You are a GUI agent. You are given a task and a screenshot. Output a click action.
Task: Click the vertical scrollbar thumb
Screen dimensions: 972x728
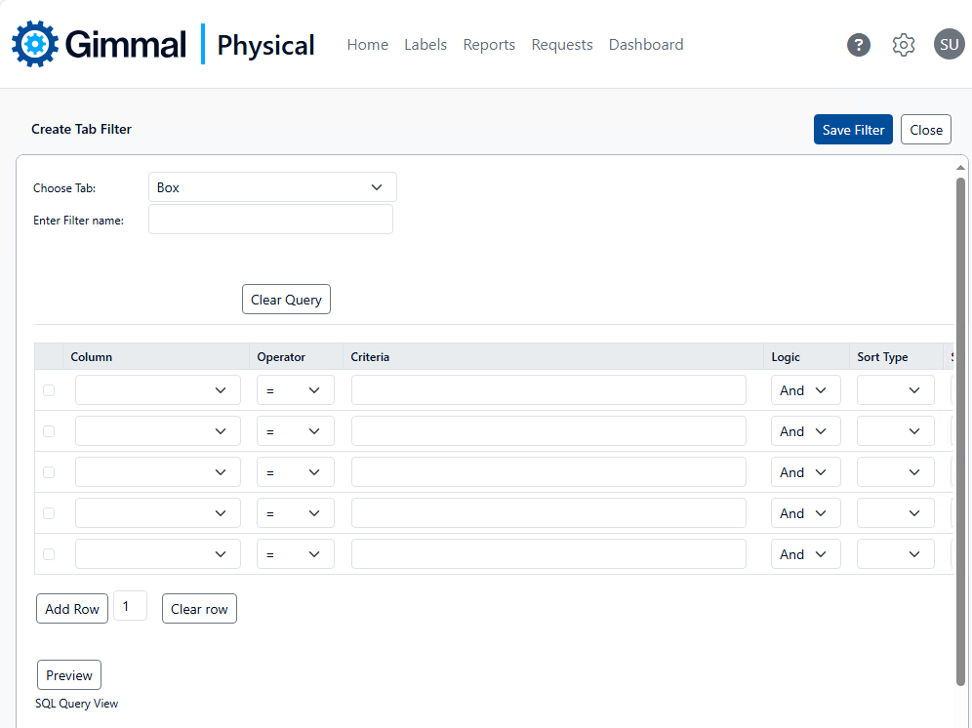click(x=960, y=431)
